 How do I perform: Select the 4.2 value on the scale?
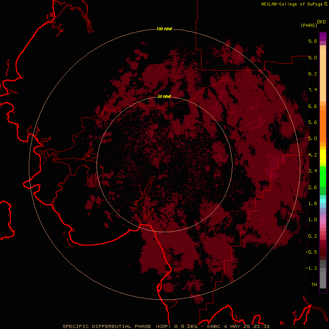[x=313, y=155]
